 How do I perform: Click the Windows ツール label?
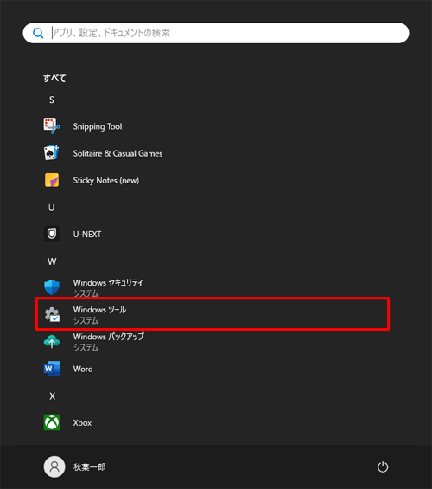(99, 310)
